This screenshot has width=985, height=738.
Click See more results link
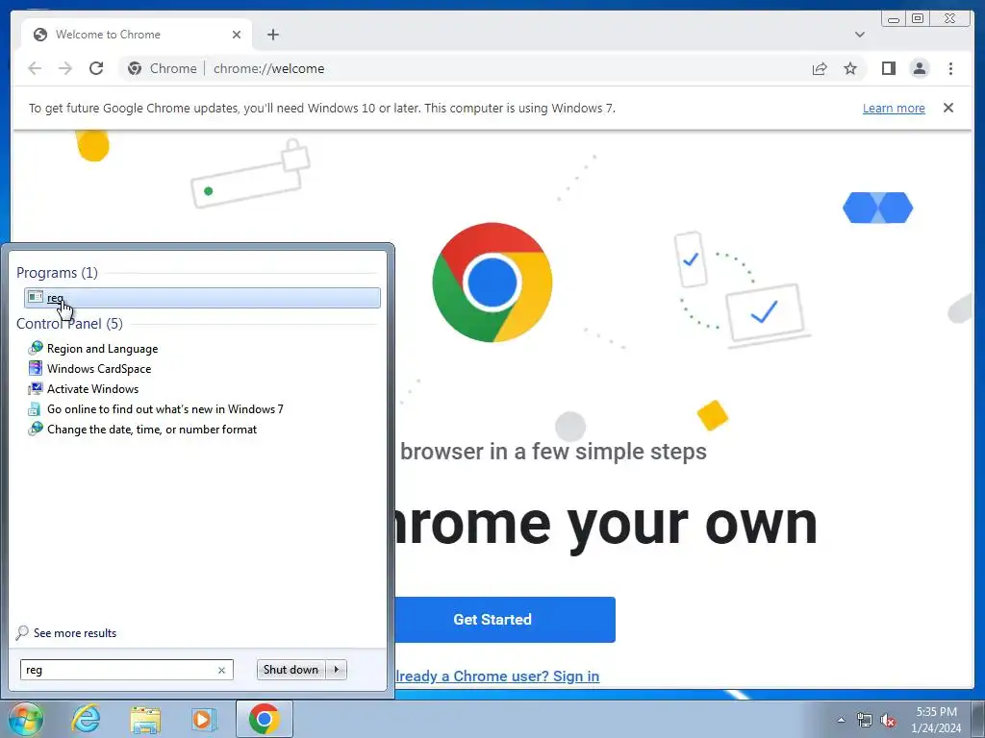tap(75, 633)
